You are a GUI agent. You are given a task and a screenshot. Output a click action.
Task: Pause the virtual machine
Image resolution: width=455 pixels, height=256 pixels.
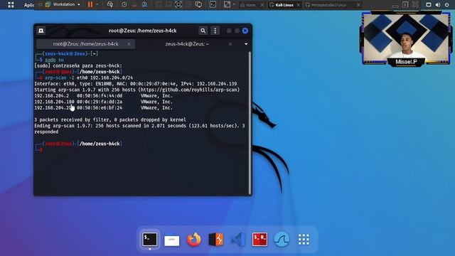90,4
